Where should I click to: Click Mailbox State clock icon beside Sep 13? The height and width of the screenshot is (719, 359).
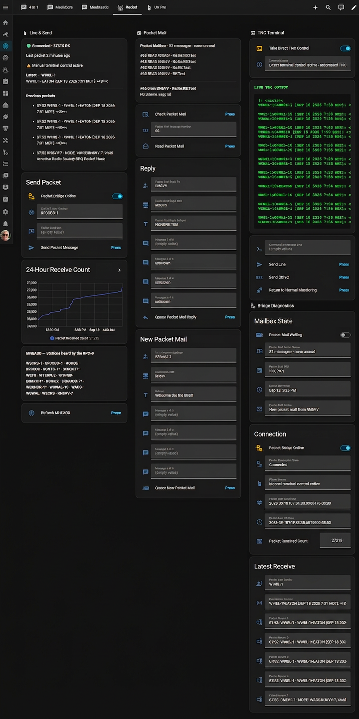(259, 390)
